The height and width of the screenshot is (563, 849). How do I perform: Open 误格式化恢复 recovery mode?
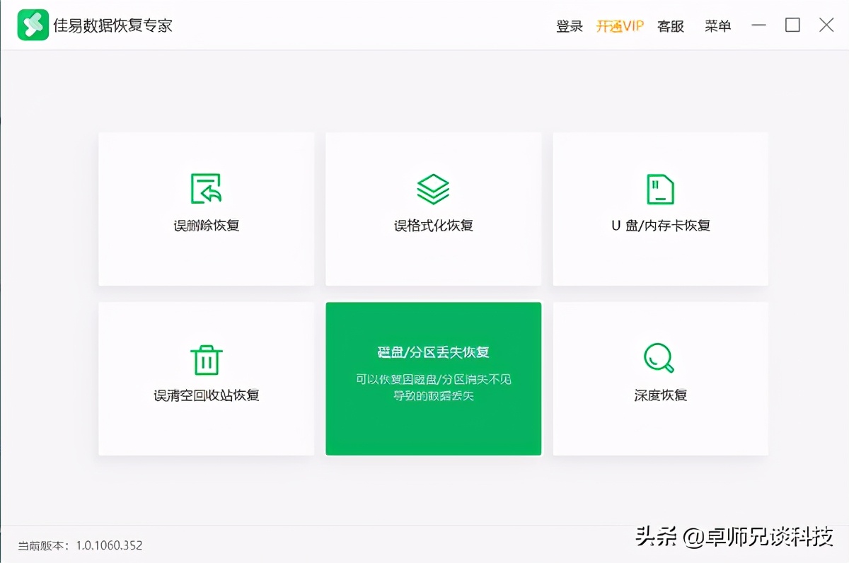pyautogui.click(x=433, y=209)
